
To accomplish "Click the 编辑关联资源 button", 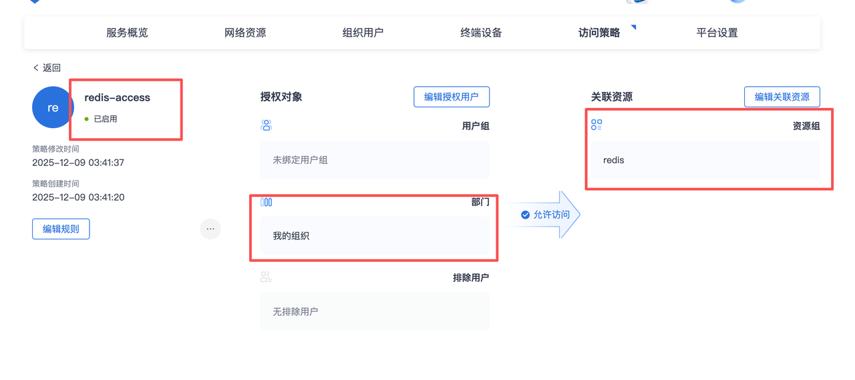I will (782, 97).
